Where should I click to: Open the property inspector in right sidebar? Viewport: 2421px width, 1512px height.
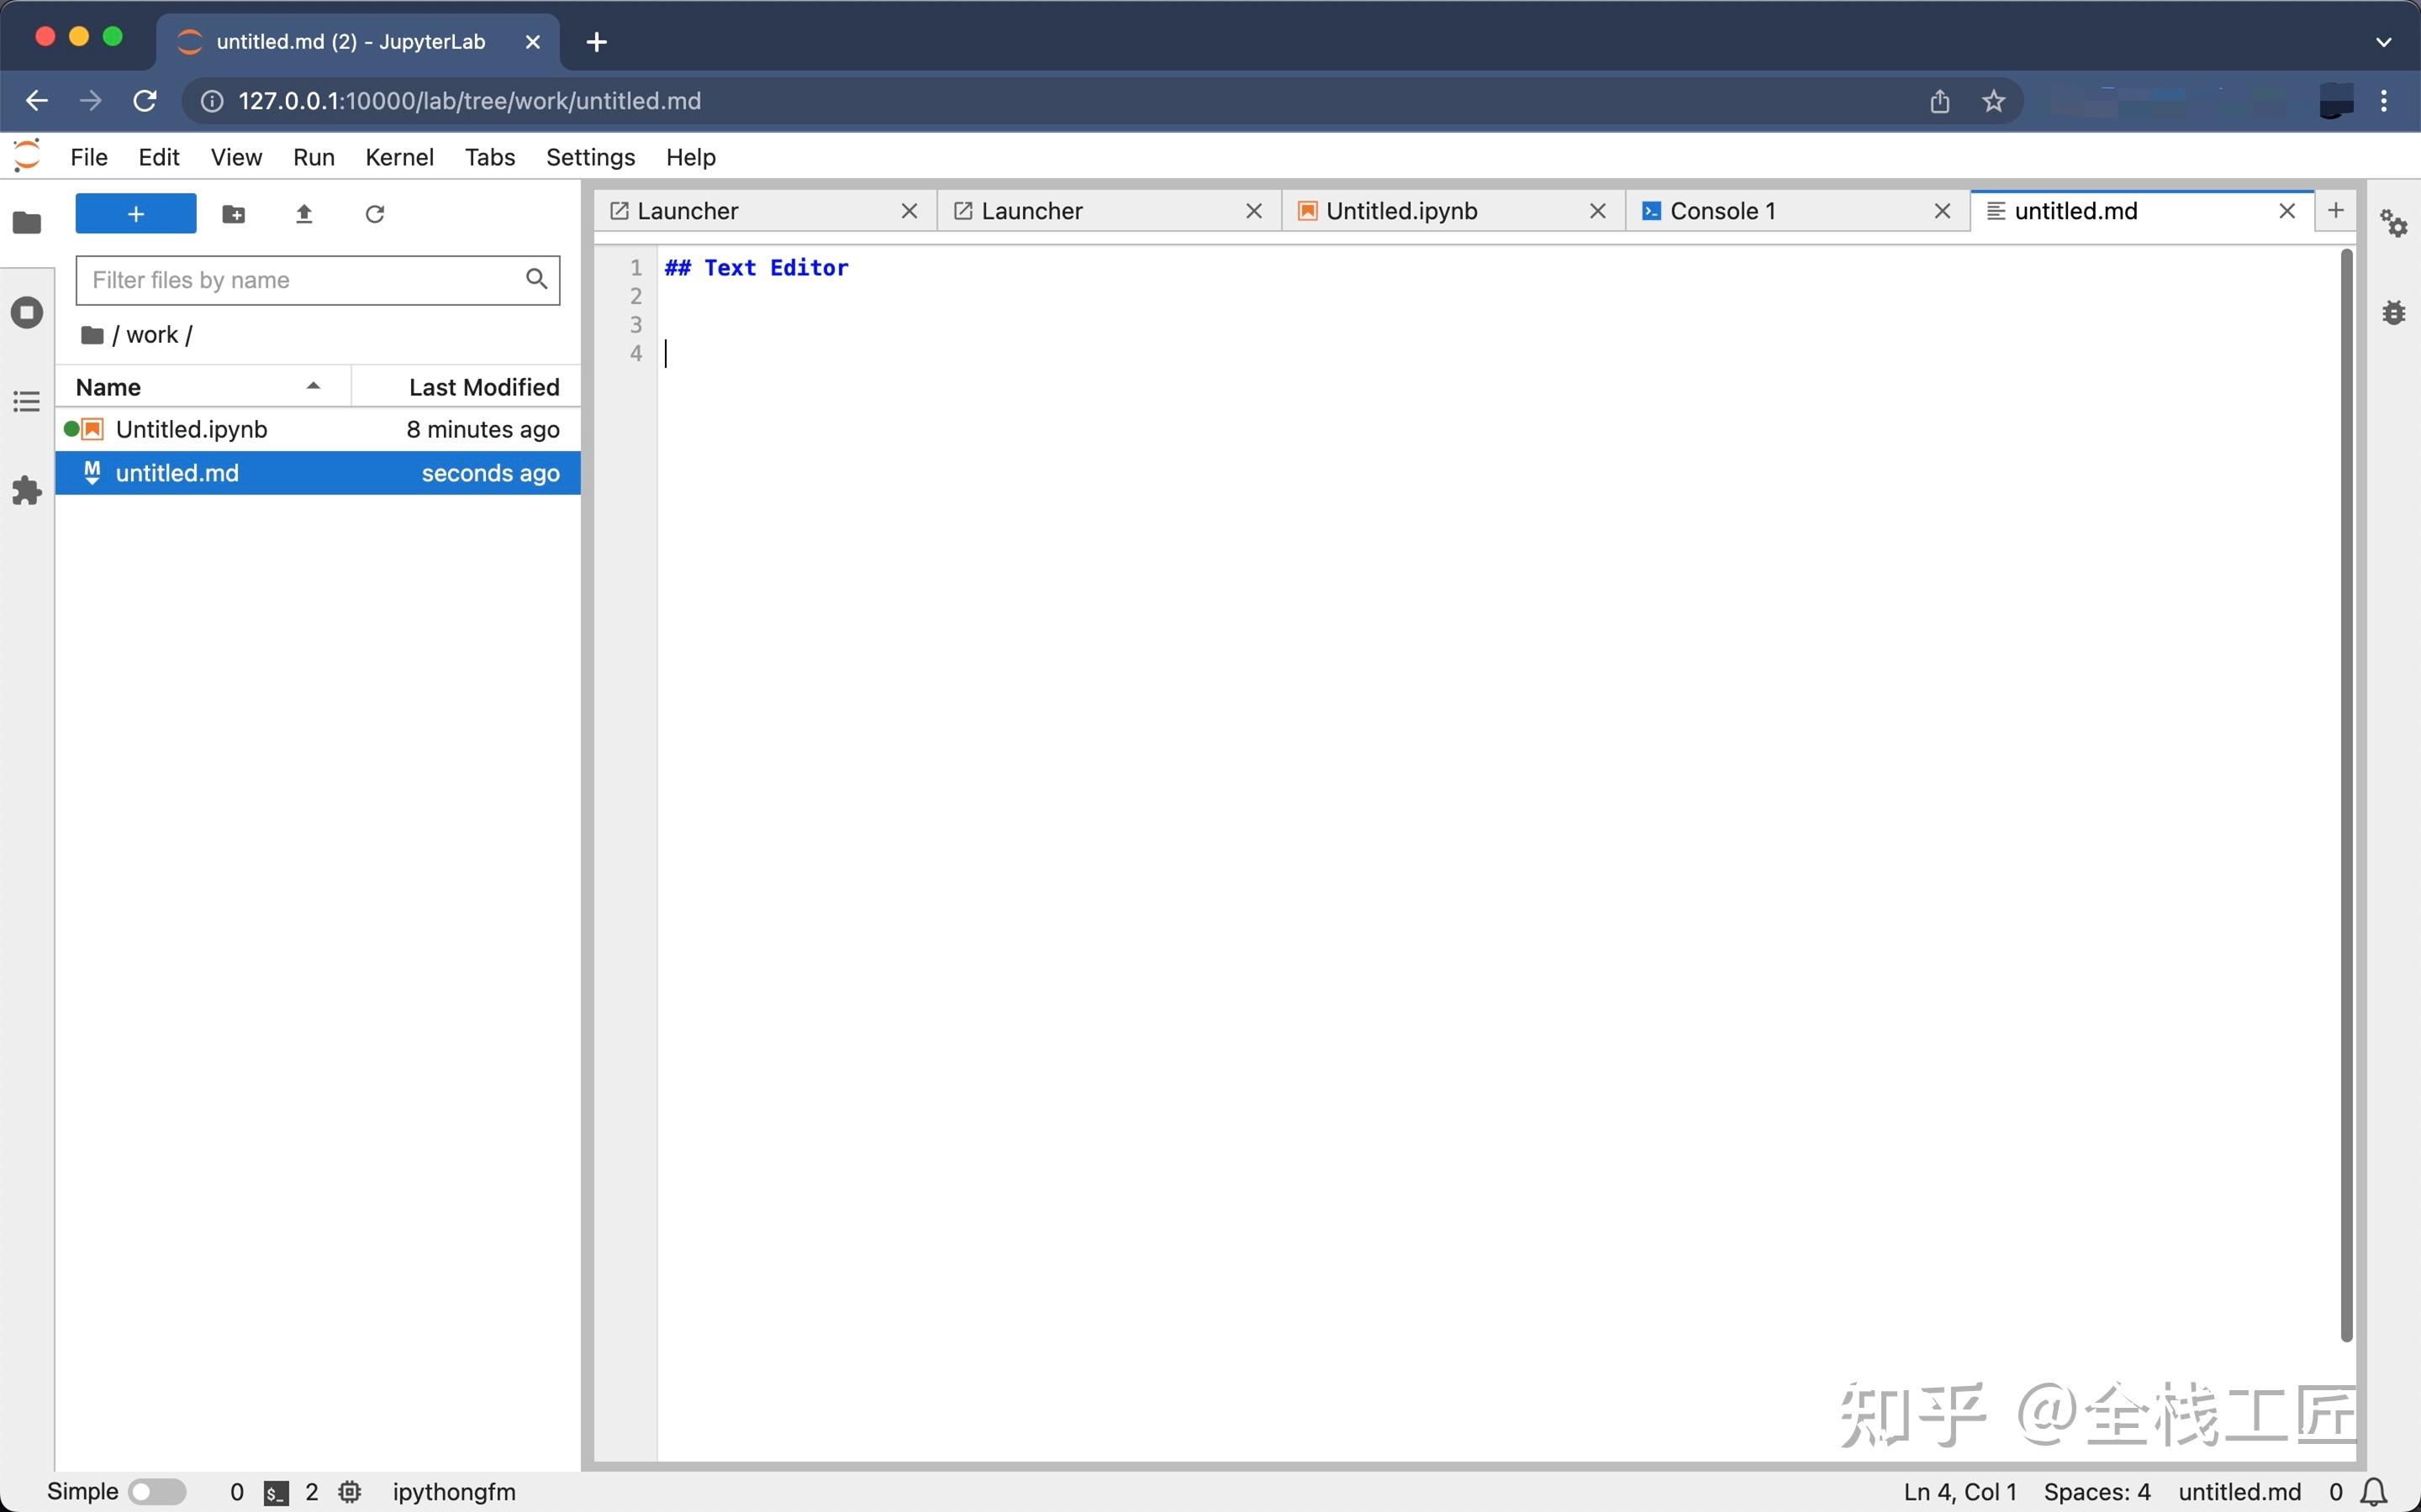tap(2394, 223)
